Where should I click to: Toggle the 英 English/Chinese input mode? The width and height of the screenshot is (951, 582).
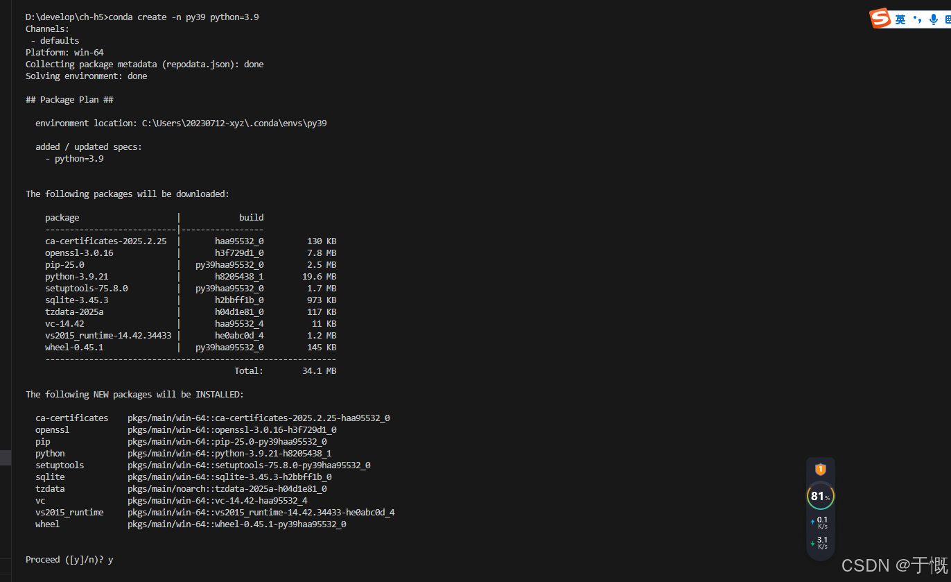pos(900,19)
